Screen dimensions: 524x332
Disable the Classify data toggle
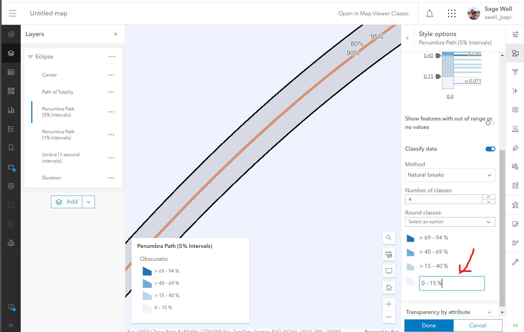pos(490,149)
